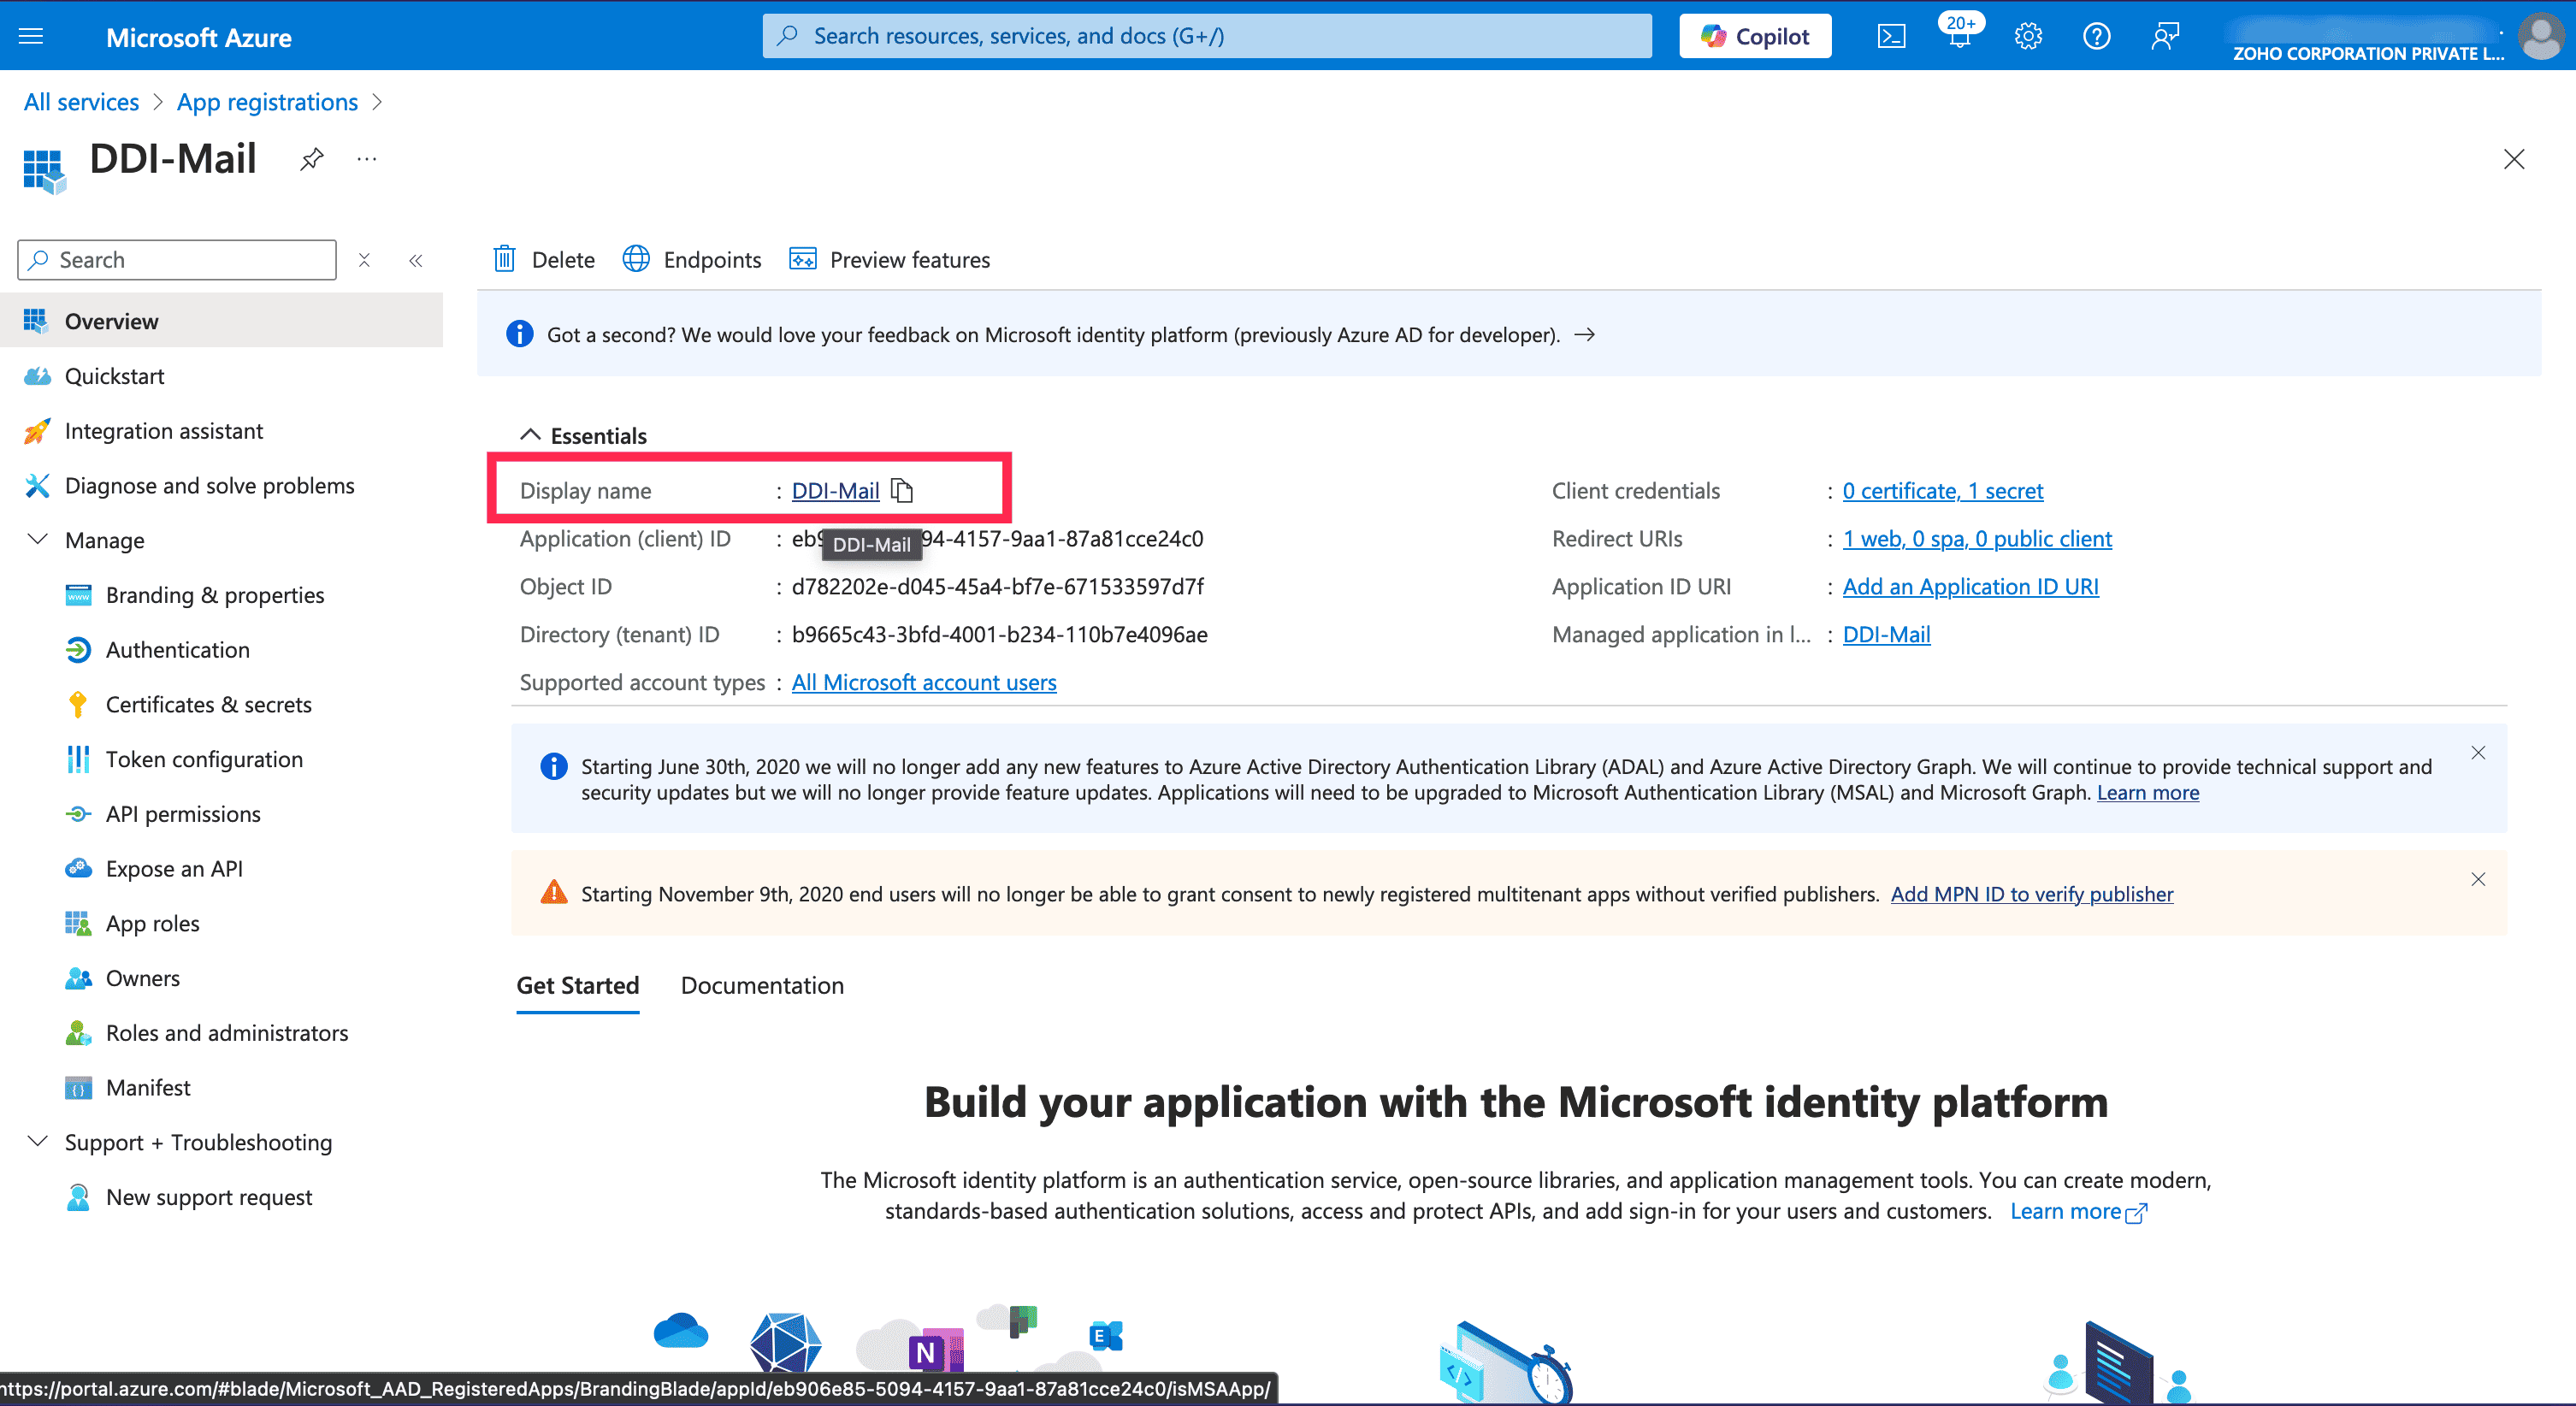2576x1406 pixels.
Task: Dismiss the ADAL deprecation notice
Action: [2478, 753]
